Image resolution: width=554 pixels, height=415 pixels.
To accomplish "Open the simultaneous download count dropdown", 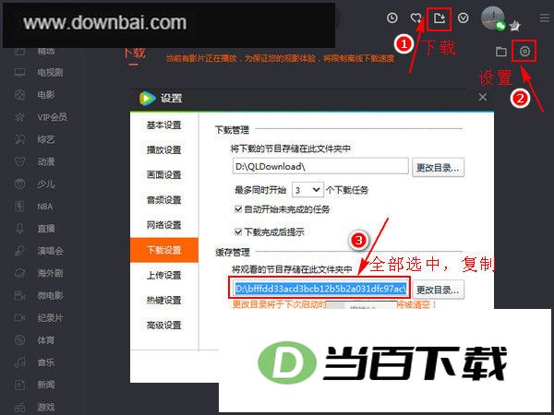I will tap(307, 190).
